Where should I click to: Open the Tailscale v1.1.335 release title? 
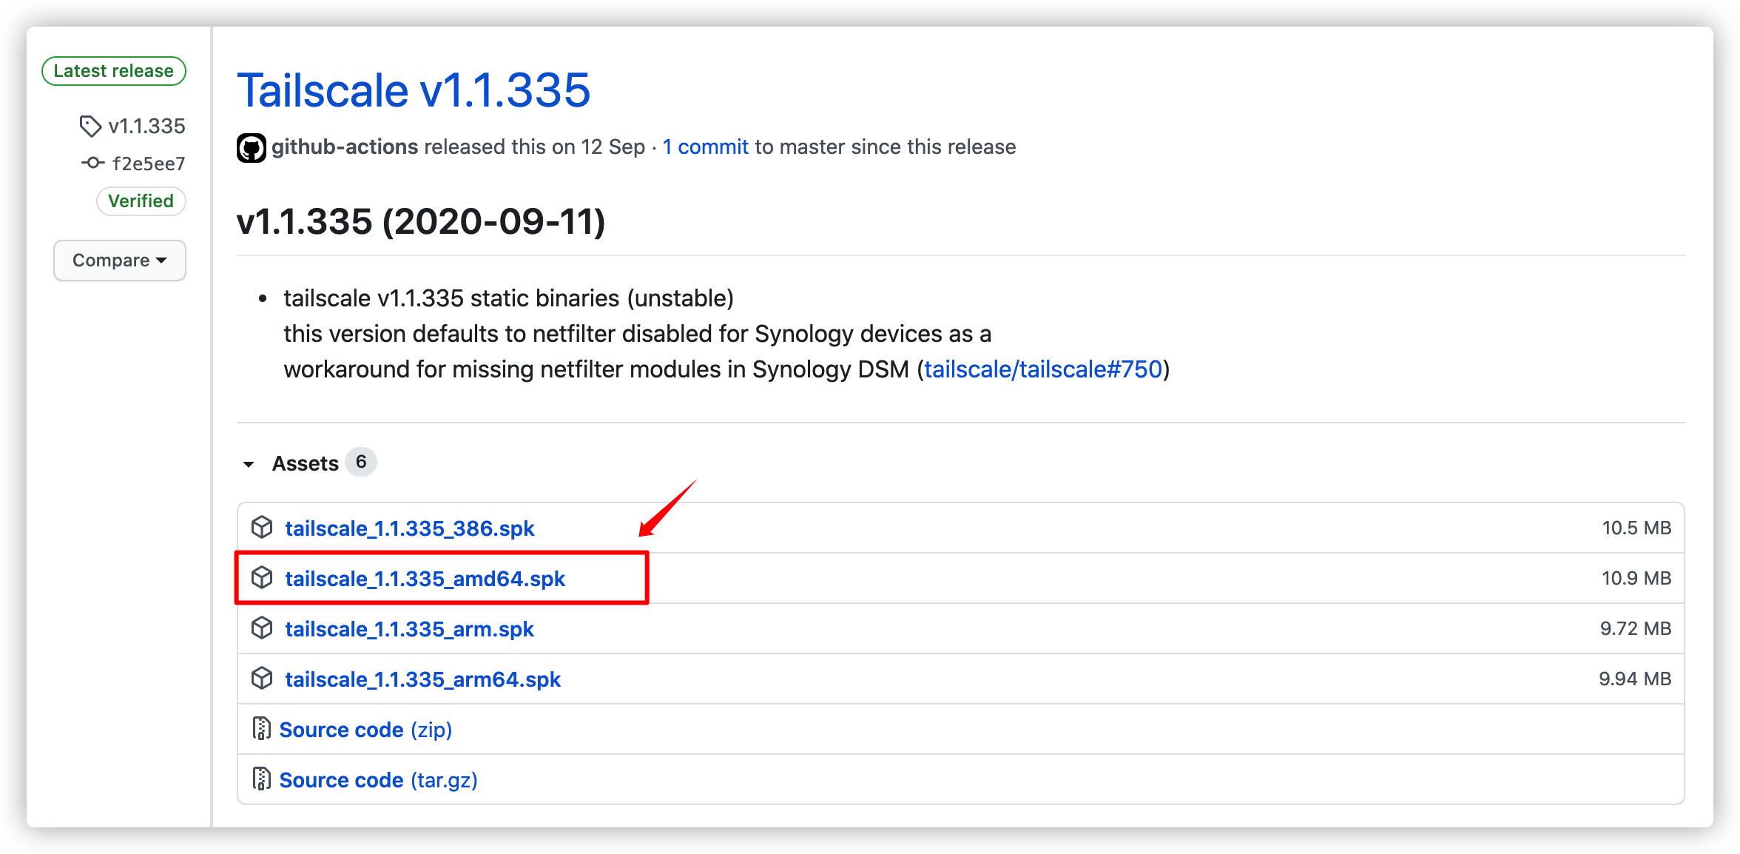[x=413, y=90]
